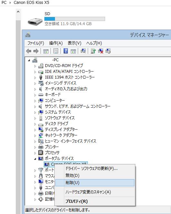Image resolution: width=171 pixels, height=214 pixels.
Task: Collapse the ポータブル デバイス node
Action: [x=35, y=159]
